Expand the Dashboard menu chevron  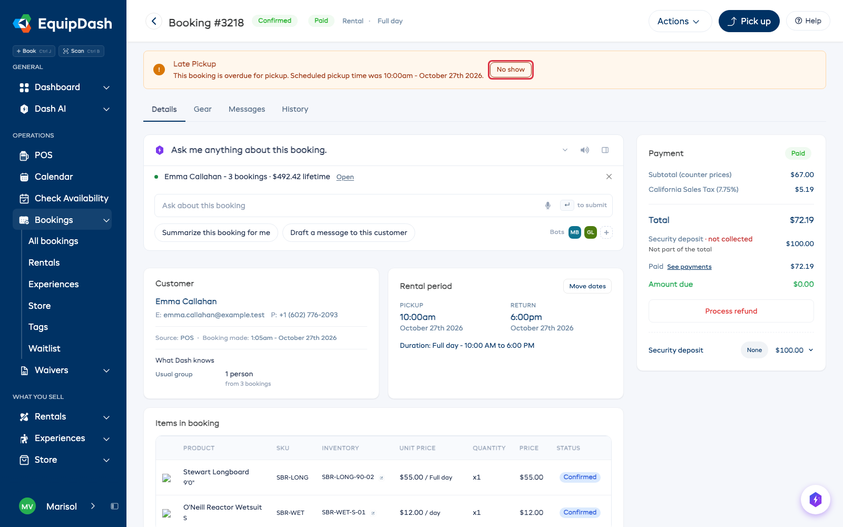click(106, 87)
